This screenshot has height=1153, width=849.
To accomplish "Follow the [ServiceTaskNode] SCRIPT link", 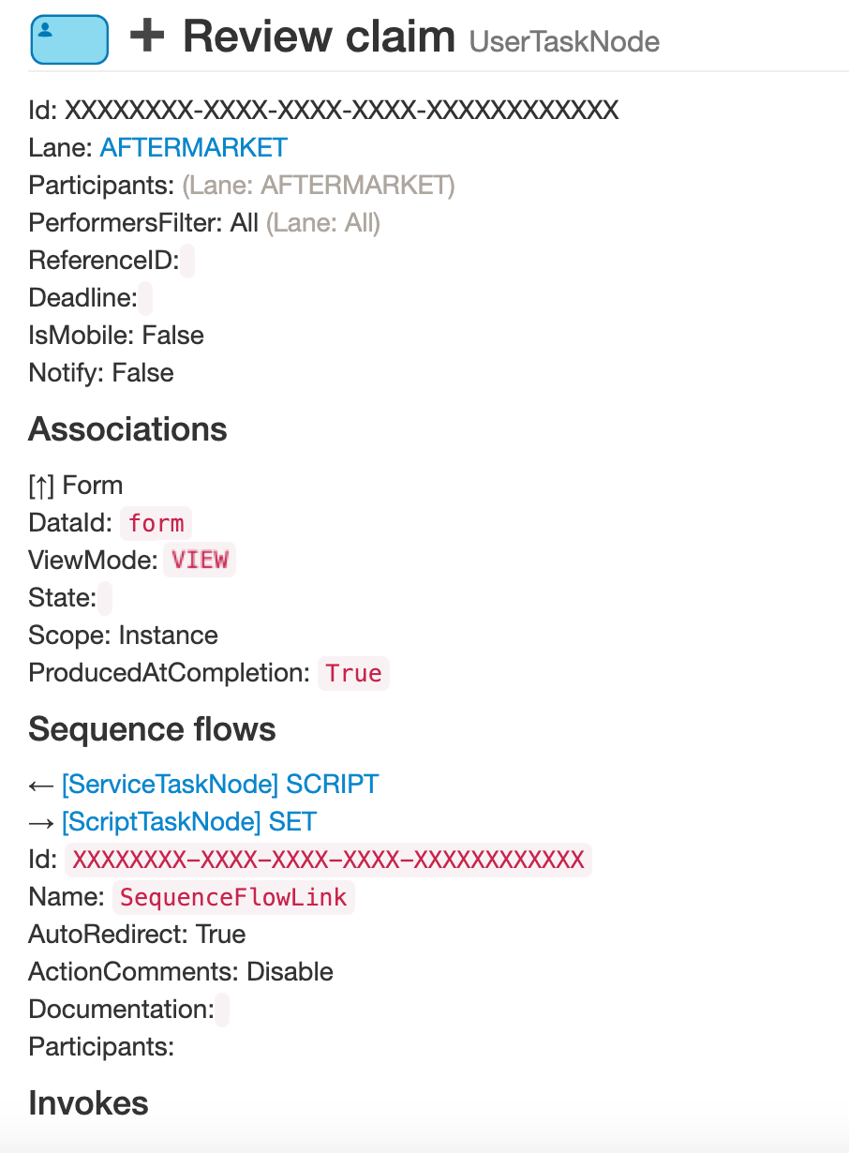I will (220, 785).
